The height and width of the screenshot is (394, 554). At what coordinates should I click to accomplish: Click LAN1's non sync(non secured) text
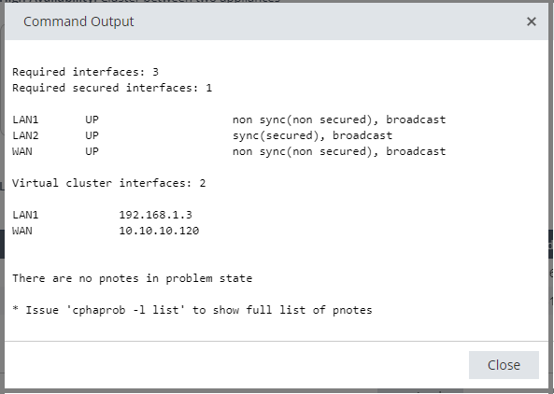[x=303, y=120]
